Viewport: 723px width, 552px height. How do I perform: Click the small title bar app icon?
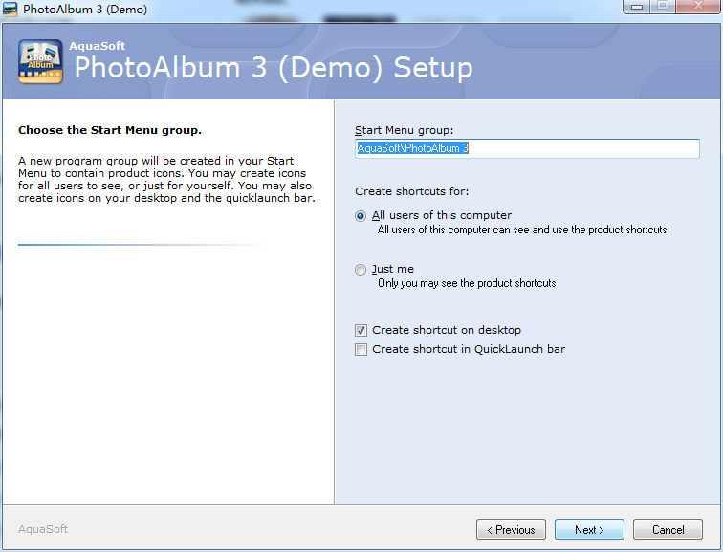coord(11,9)
